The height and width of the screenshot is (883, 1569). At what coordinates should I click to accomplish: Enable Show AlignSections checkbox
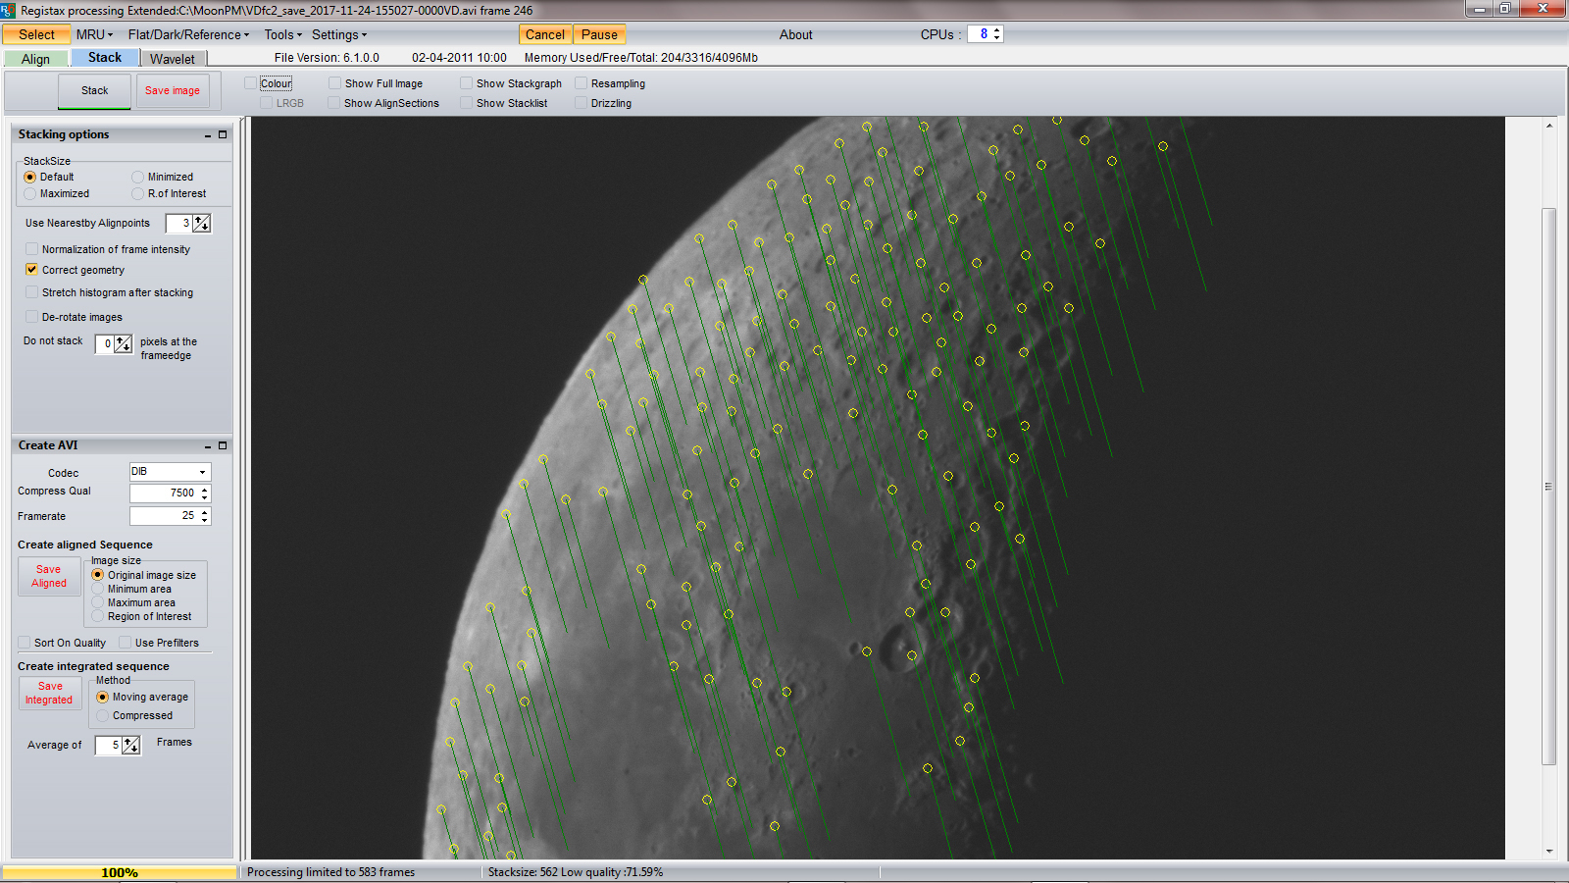(334, 103)
